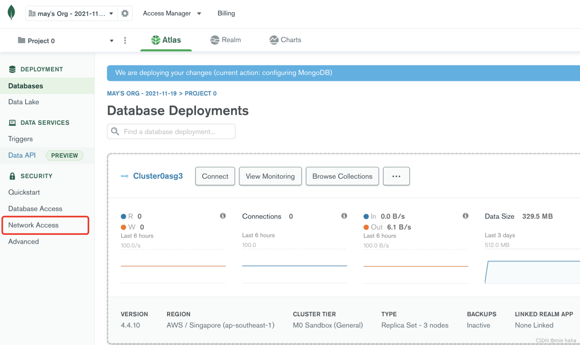Expand the Project 0 selector dropdown
Image resolution: width=580 pixels, height=345 pixels.
coord(111,41)
